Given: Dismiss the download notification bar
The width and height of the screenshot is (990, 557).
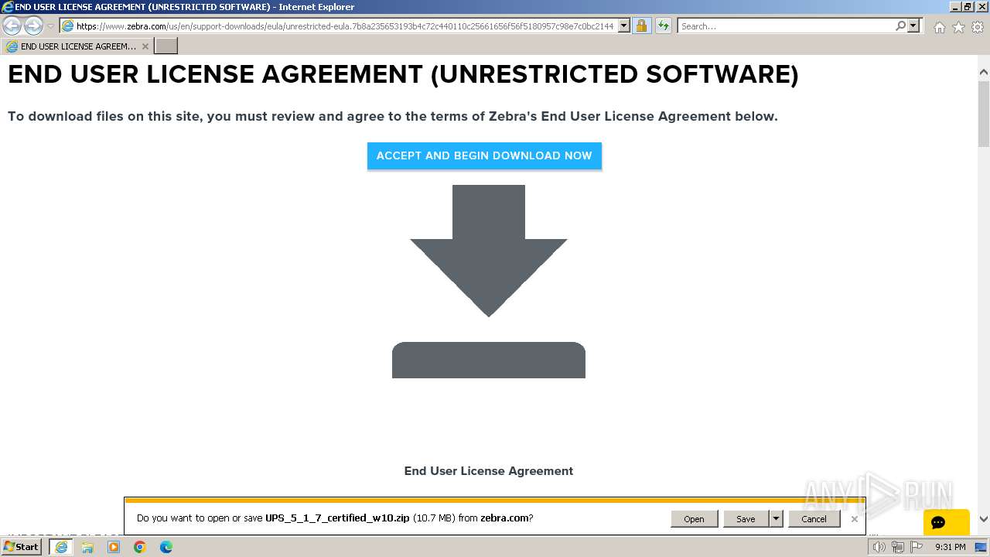Looking at the screenshot, I should coord(854,518).
